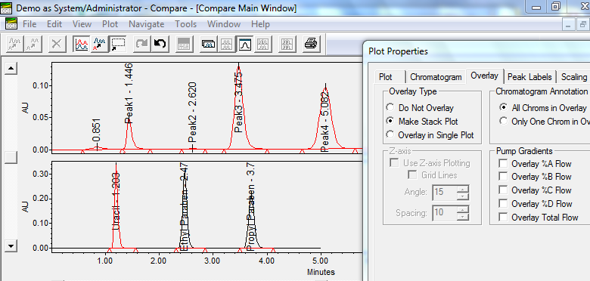The height and width of the screenshot is (281, 590).
Task: Click the undo arrow toolbar icon
Action: point(160,44)
